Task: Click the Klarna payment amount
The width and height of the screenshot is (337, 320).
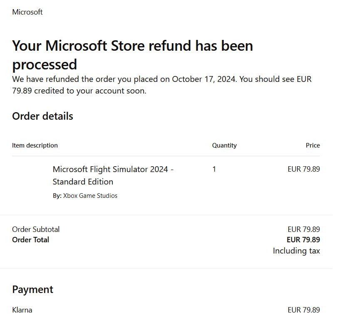Action: click(x=304, y=310)
